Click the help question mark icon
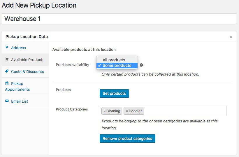Viewport: 239px width, 157px height. pyautogui.click(x=141, y=65)
